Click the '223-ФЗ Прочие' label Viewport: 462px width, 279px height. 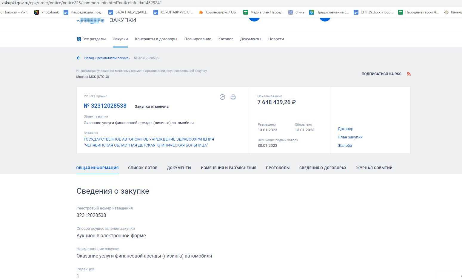click(x=96, y=96)
